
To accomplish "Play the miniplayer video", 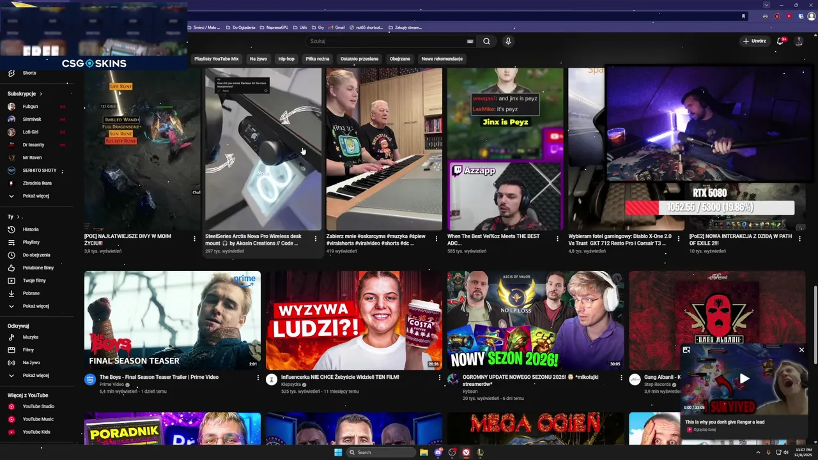I will point(744,379).
